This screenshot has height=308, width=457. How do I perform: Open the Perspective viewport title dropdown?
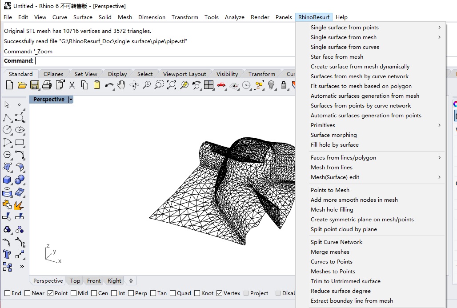click(71, 100)
